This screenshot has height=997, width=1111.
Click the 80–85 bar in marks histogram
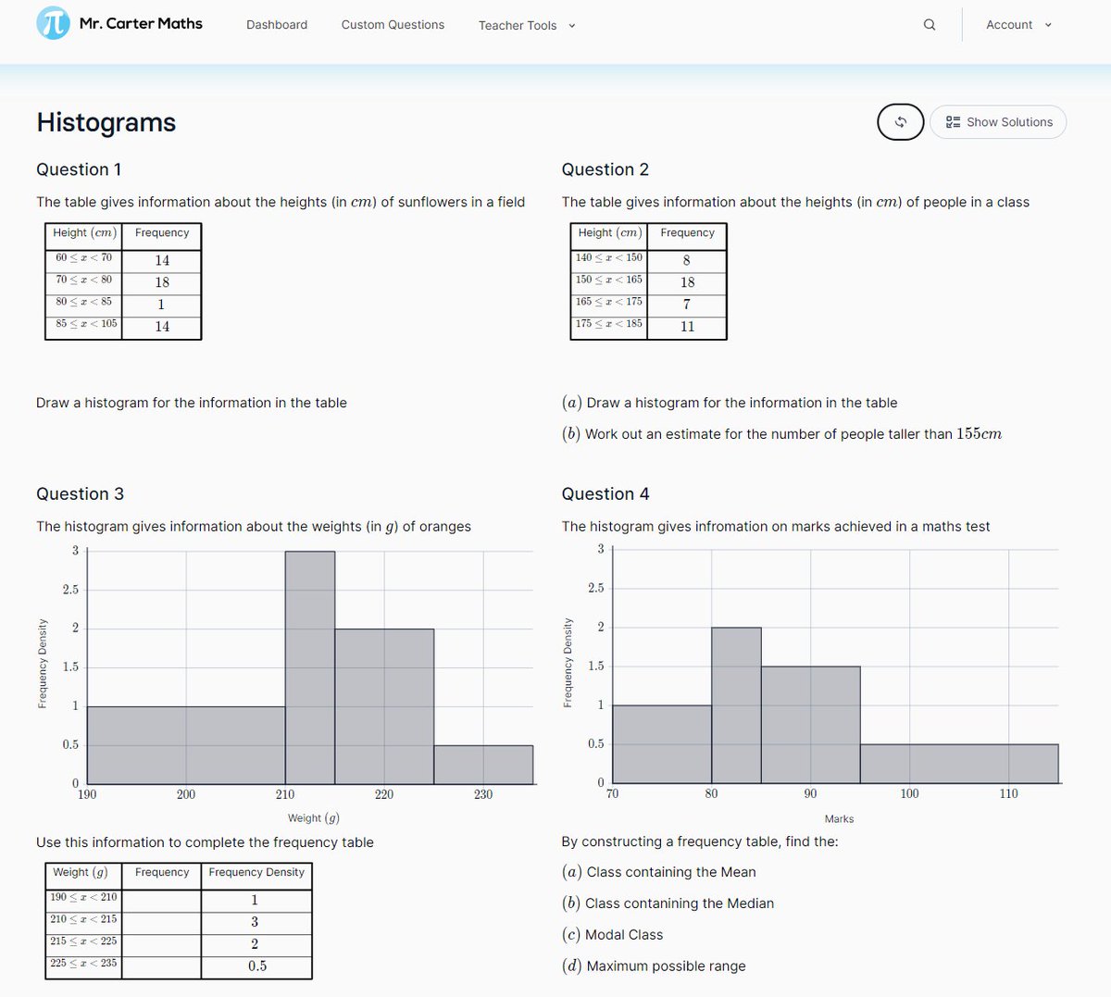(736, 705)
